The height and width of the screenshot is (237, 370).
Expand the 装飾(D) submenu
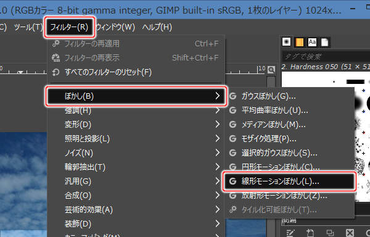[136, 224]
